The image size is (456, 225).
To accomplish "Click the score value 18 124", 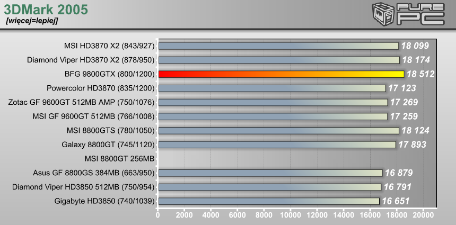I will (x=415, y=130).
